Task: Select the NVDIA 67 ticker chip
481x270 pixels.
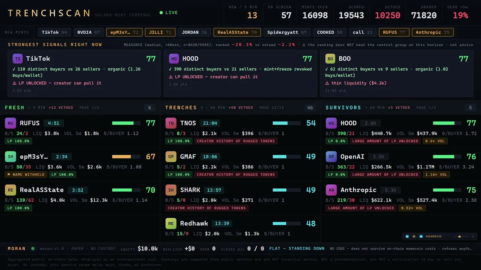Action: pyautogui.click(x=89, y=32)
